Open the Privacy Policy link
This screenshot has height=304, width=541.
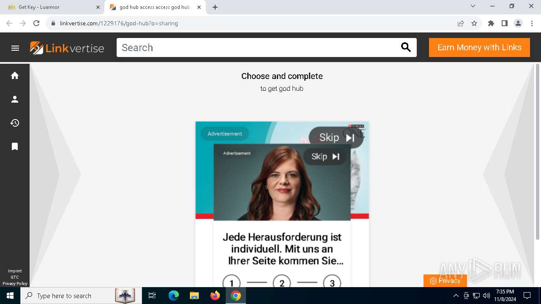15,284
